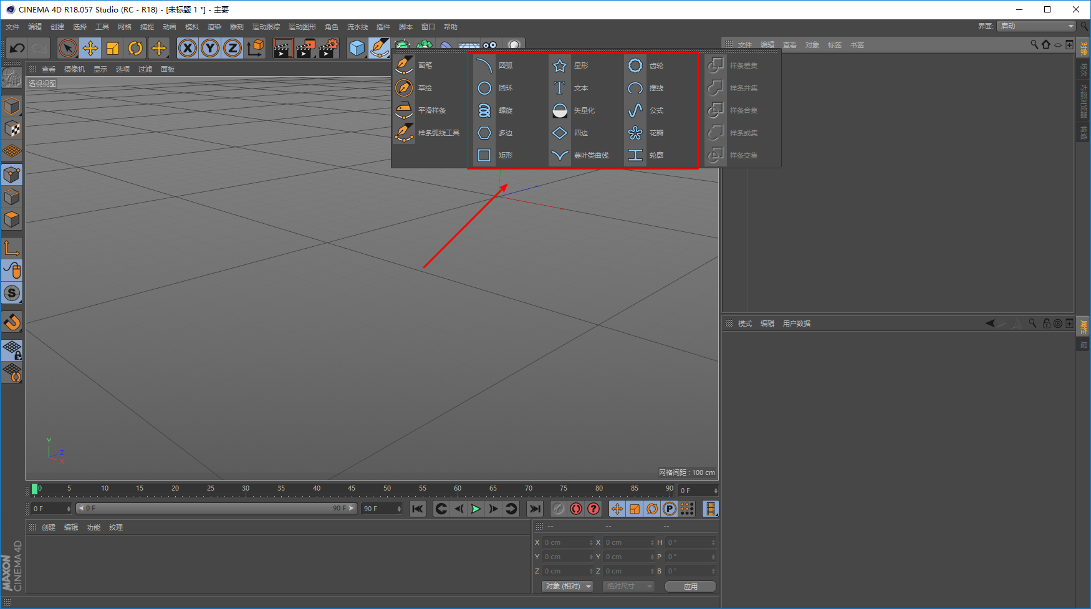Viewport: 1091px width, 609px height.
Task: Toggle the coordinate system cube icon
Action: (x=256, y=48)
